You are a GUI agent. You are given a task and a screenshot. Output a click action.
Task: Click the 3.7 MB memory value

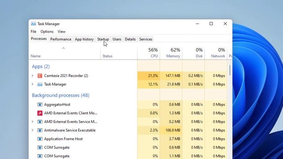tap(175, 139)
